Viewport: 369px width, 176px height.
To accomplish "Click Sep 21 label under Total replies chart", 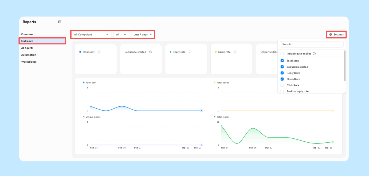I will tap(329, 148).
